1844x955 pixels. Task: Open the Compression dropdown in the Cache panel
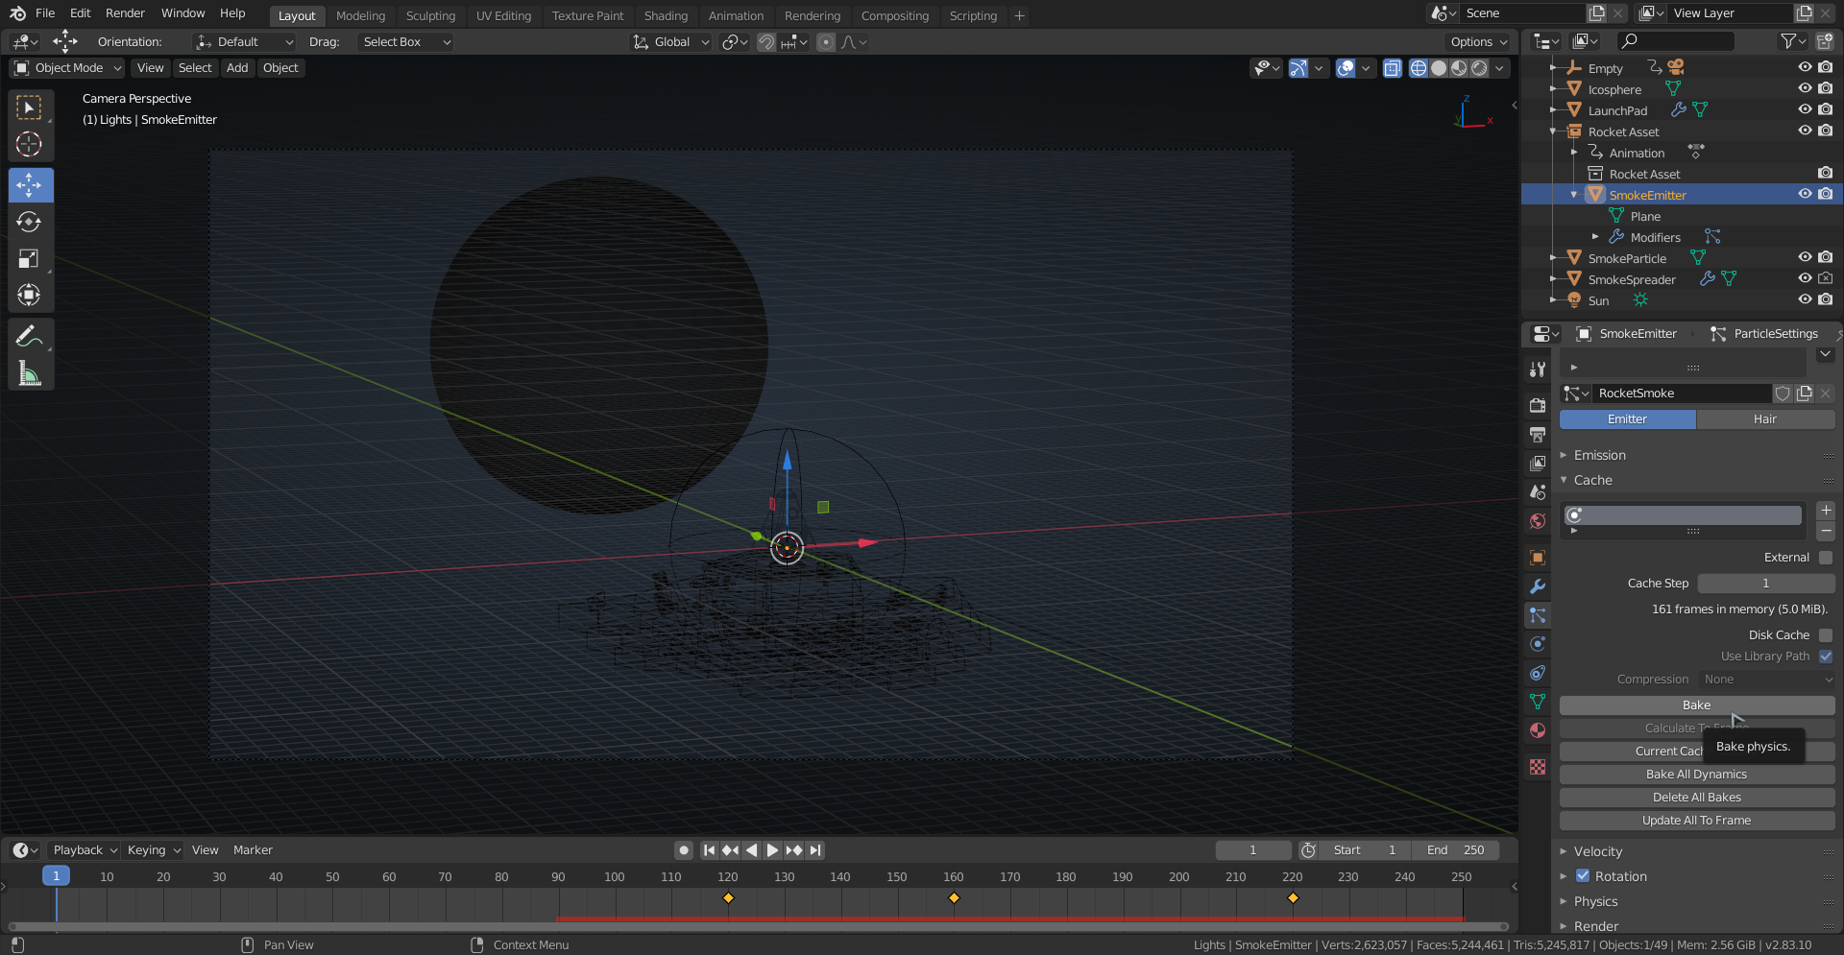1767,679
